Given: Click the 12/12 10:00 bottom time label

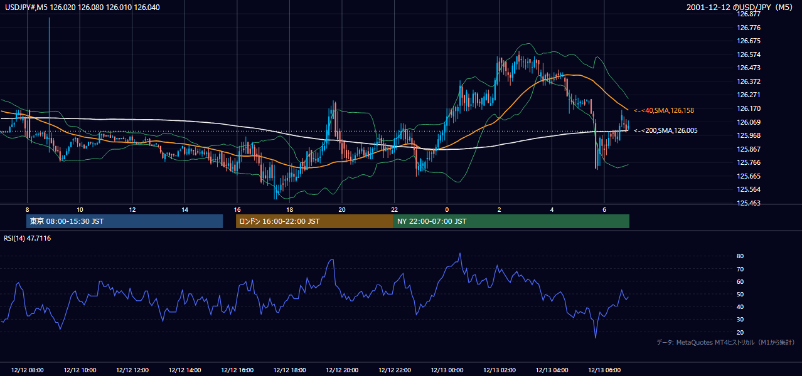Looking at the screenshot, I should click(80, 370).
